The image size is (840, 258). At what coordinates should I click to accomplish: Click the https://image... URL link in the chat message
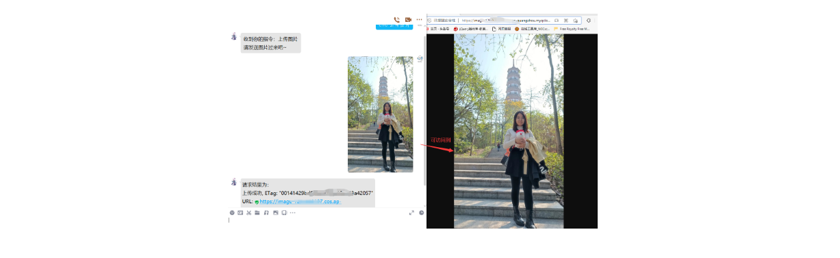[300, 202]
